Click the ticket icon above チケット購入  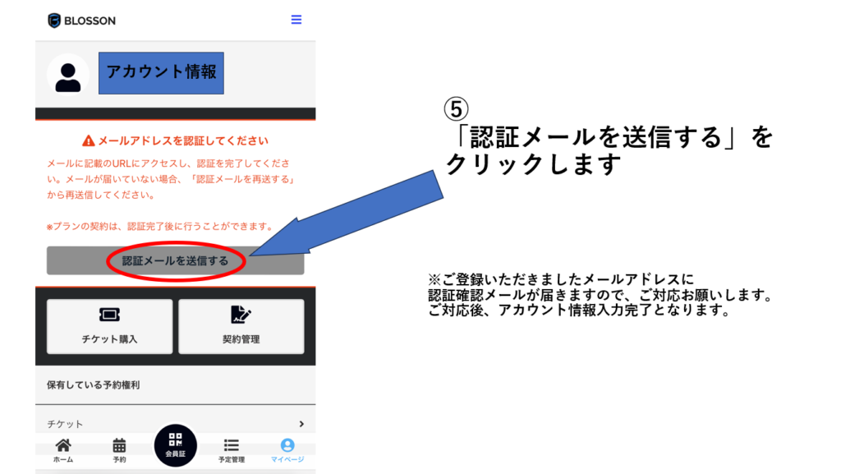(x=109, y=315)
